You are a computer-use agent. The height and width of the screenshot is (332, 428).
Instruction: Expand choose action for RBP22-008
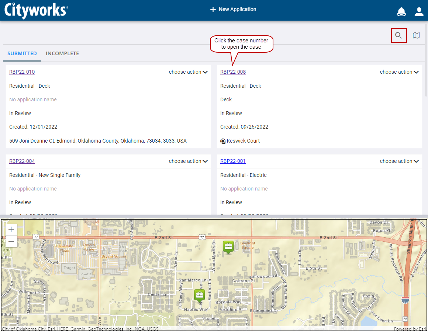tap(399, 72)
